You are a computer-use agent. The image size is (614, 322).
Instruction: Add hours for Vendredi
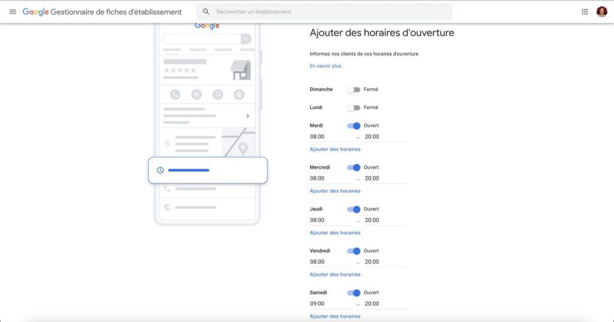[x=335, y=275]
